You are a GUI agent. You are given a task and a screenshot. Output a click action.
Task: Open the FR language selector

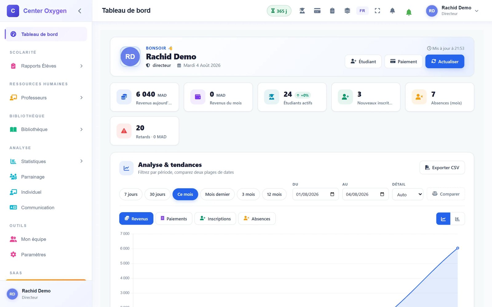(362, 11)
